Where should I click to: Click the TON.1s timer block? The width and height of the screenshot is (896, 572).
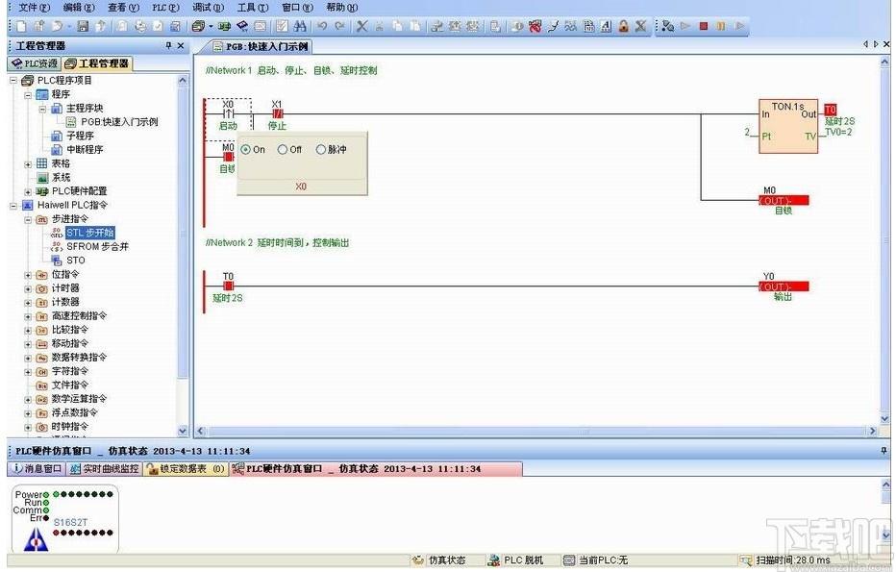pyautogui.click(x=788, y=126)
